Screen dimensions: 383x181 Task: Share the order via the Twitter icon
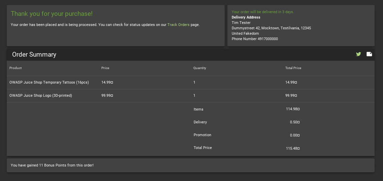click(x=358, y=54)
